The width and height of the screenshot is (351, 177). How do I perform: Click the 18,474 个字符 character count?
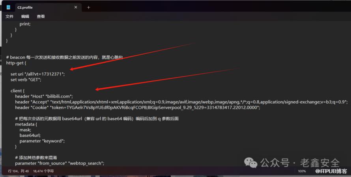43,171
